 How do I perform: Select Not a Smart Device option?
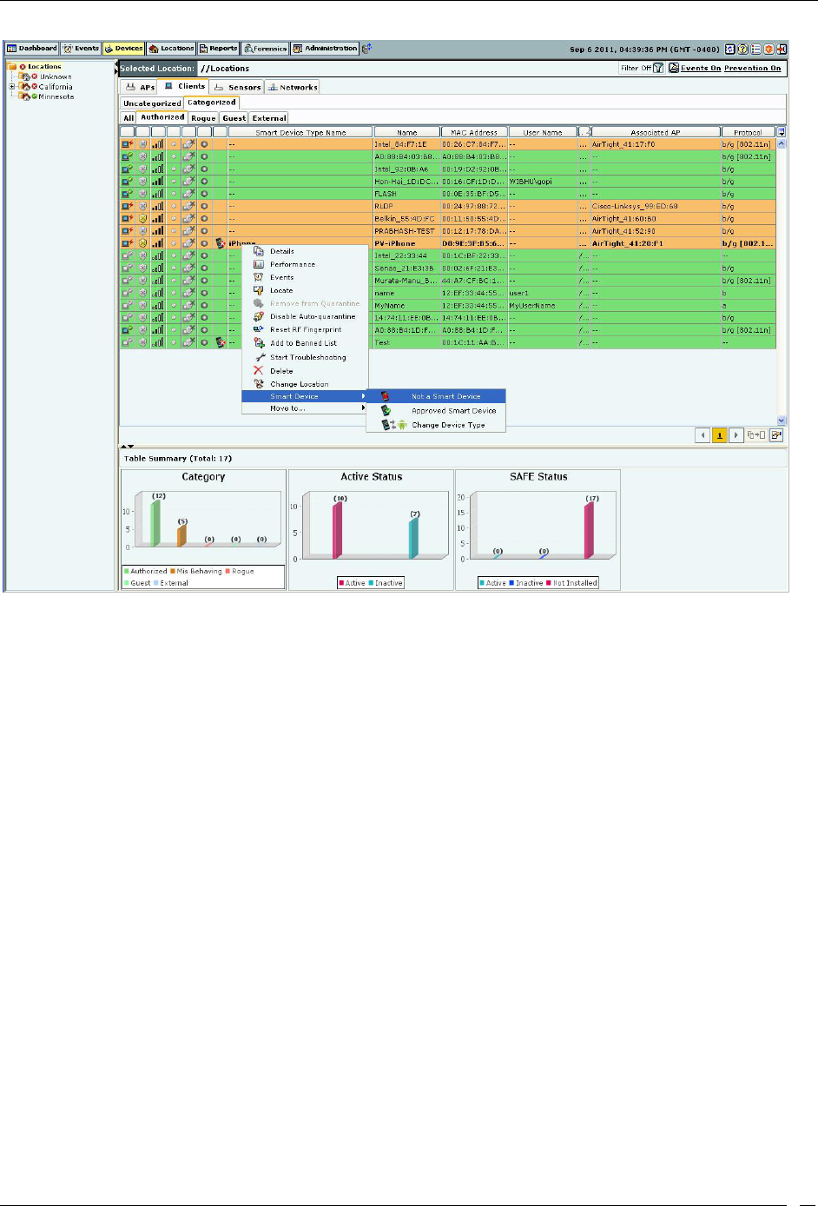tap(436, 396)
